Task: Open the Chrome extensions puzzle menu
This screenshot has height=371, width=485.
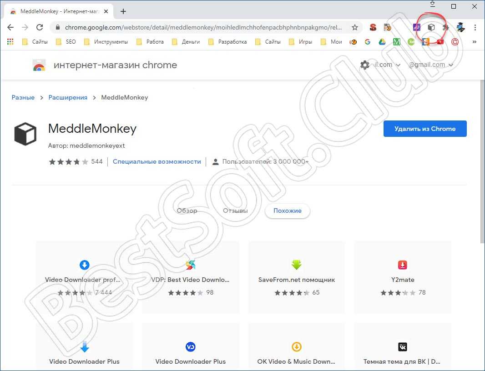Action: click(x=446, y=27)
